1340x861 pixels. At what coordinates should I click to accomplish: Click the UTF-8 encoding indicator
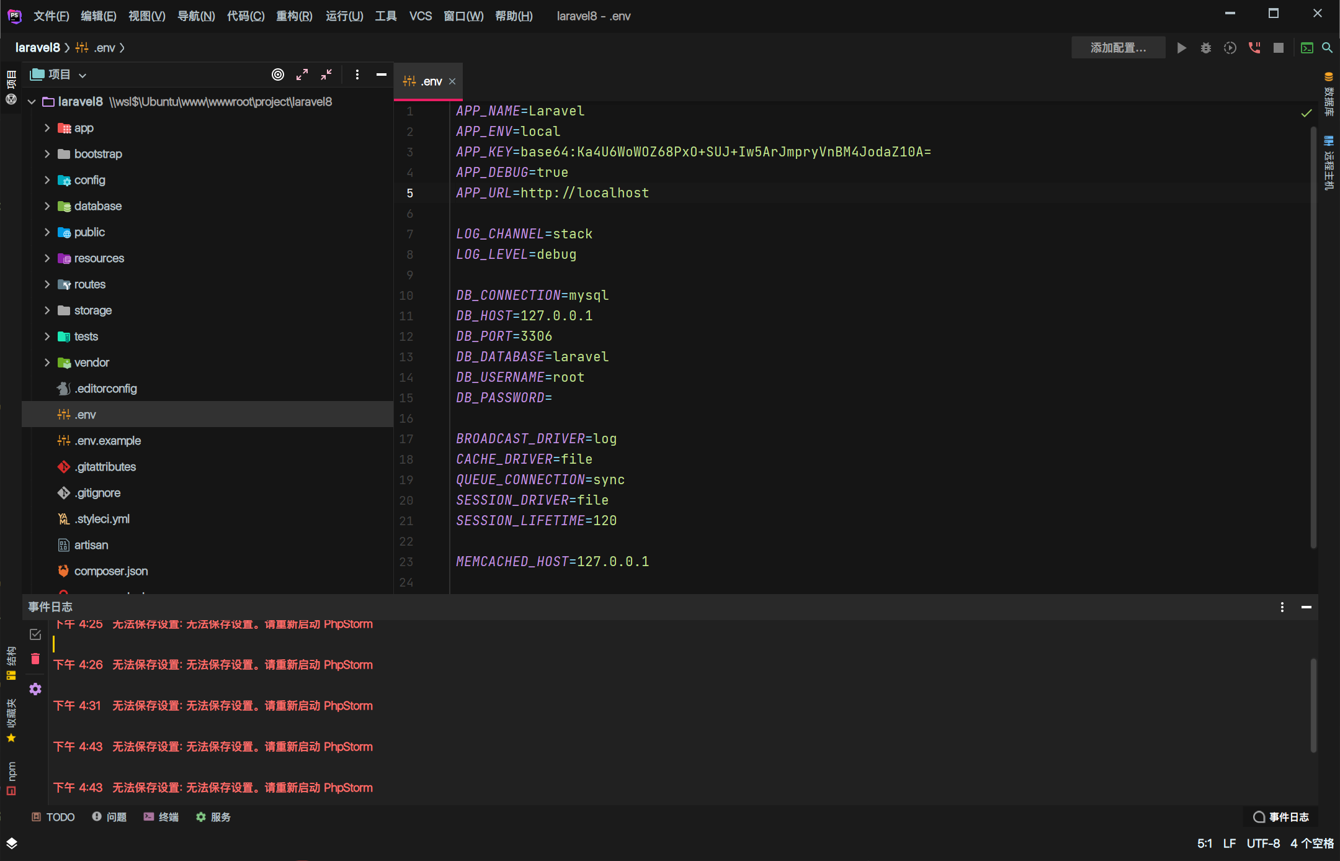tap(1263, 844)
